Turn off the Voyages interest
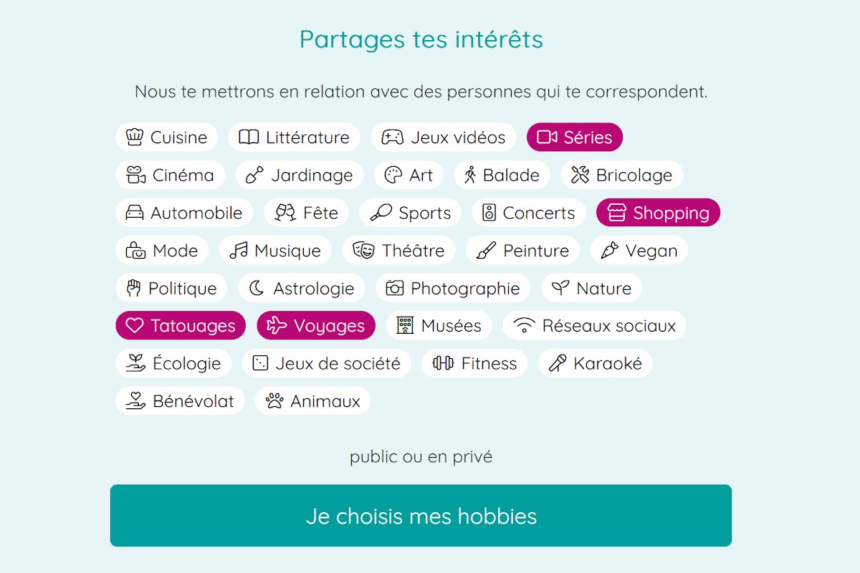The image size is (860, 573). [x=315, y=326]
